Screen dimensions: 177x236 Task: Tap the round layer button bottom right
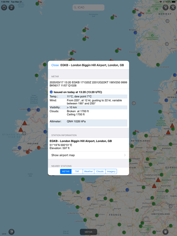pyautogui.click(x=165, y=232)
